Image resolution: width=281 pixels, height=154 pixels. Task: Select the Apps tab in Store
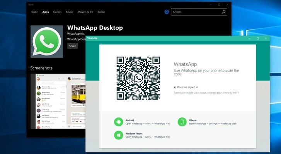[46, 12]
